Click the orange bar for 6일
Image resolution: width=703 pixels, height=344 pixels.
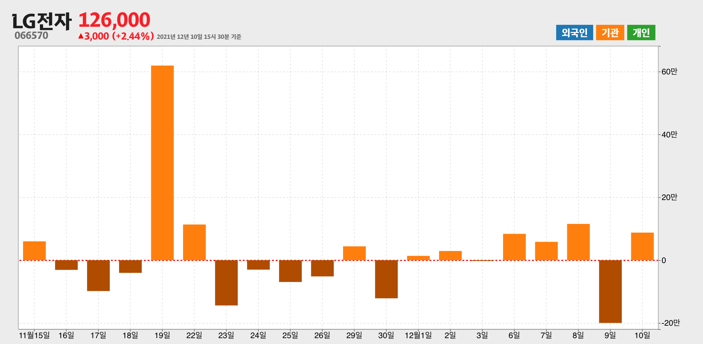(x=514, y=247)
